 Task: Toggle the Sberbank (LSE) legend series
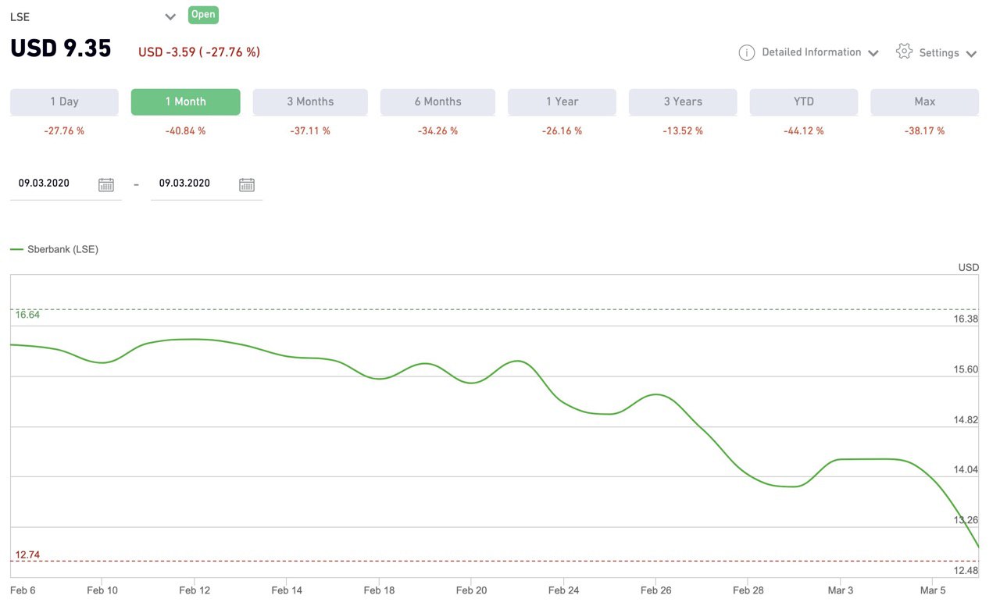pyautogui.click(x=55, y=249)
